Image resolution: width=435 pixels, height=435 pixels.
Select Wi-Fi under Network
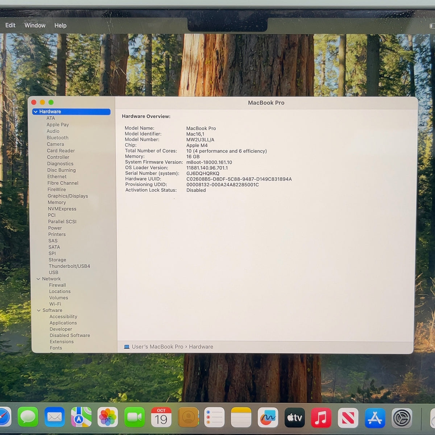(55, 304)
